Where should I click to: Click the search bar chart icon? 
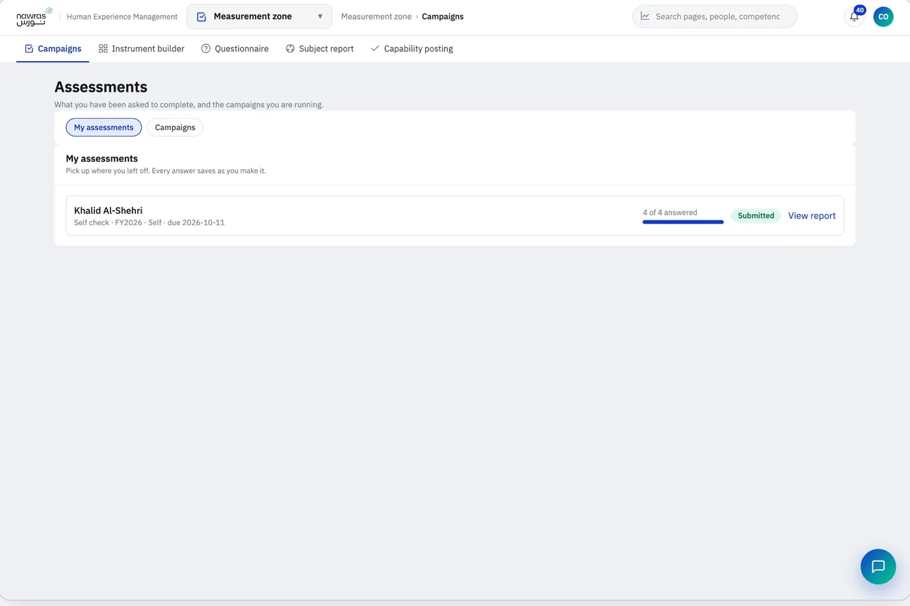tap(645, 16)
